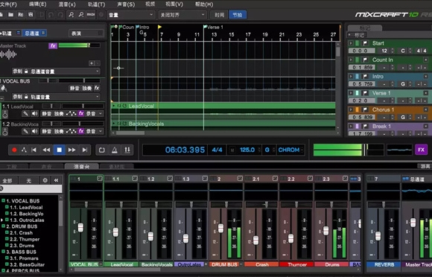Show automation on LeadVocal track

pyautogui.click(x=71, y=113)
